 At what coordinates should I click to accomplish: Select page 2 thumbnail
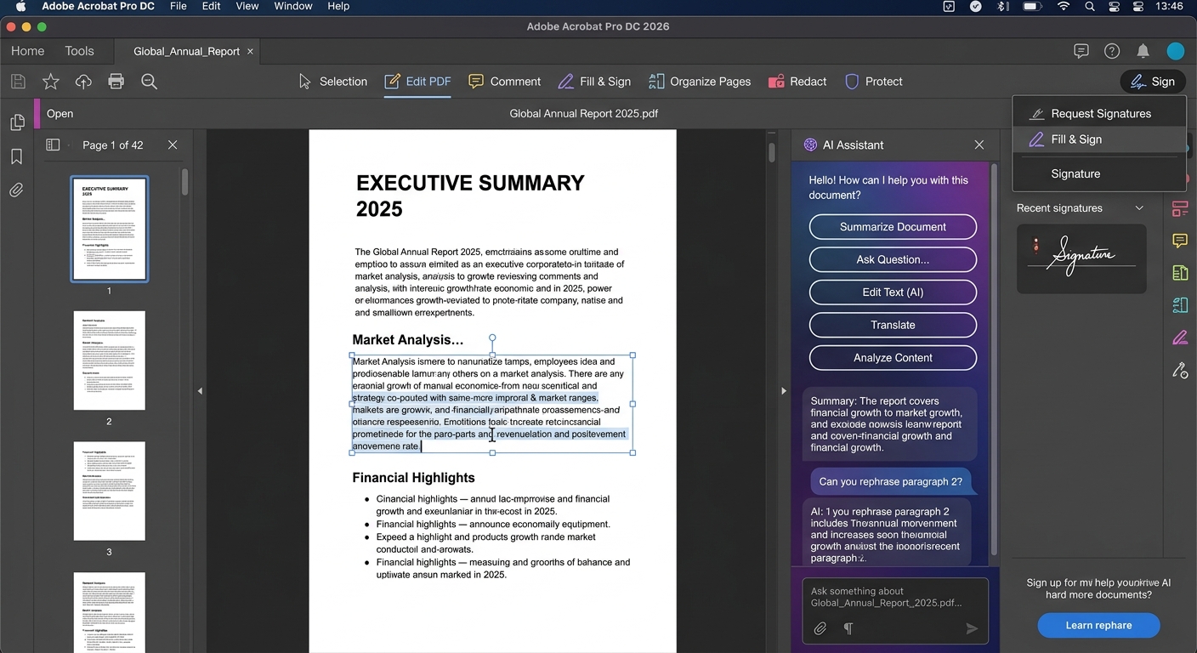tap(109, 361)
